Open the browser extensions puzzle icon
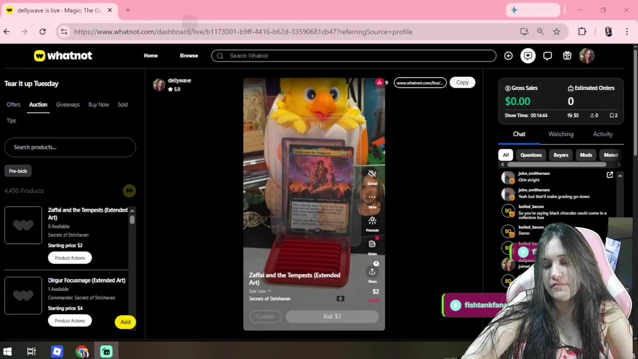 tap(582, 31)
